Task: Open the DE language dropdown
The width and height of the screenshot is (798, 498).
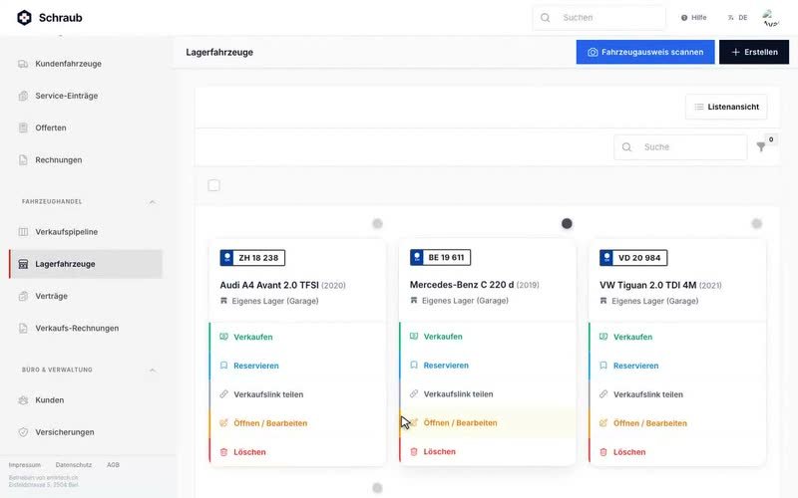Action: 737,18
